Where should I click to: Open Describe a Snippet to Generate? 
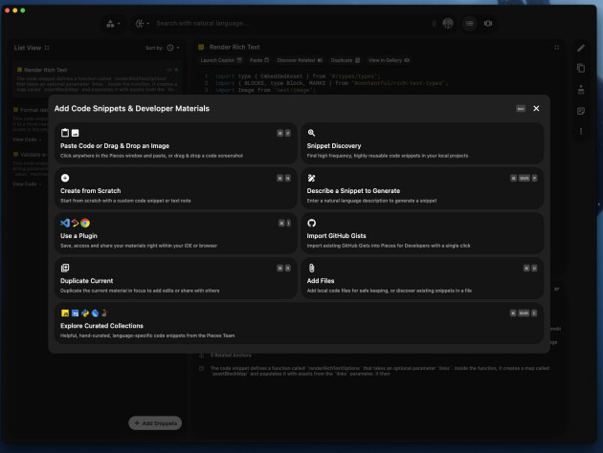422,188
